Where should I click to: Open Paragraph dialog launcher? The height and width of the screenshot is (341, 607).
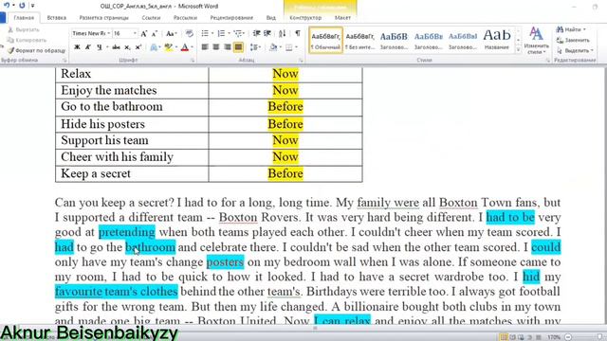point(301,61)
